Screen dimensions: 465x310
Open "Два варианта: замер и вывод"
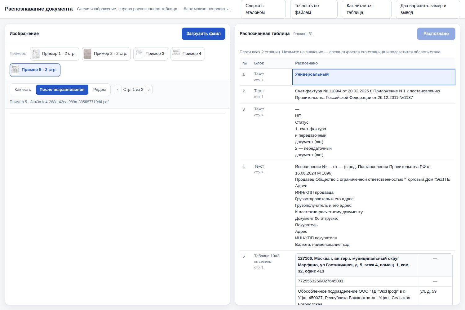click(428, 9)
